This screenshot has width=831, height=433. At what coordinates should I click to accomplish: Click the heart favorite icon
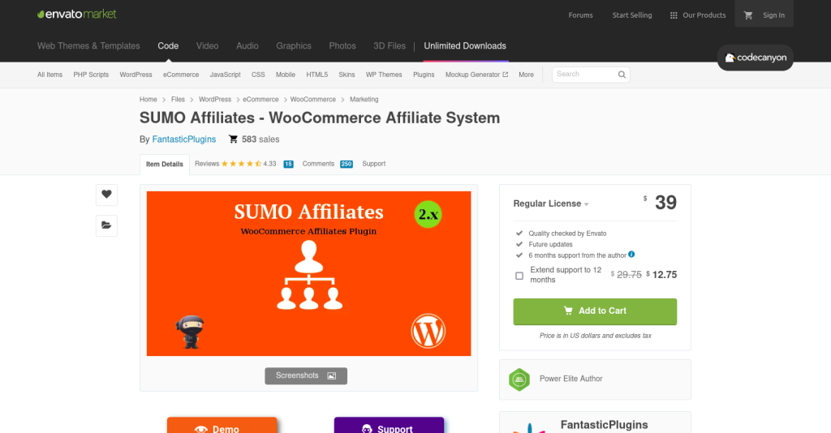pyautogui.click(x=106, y=195)
